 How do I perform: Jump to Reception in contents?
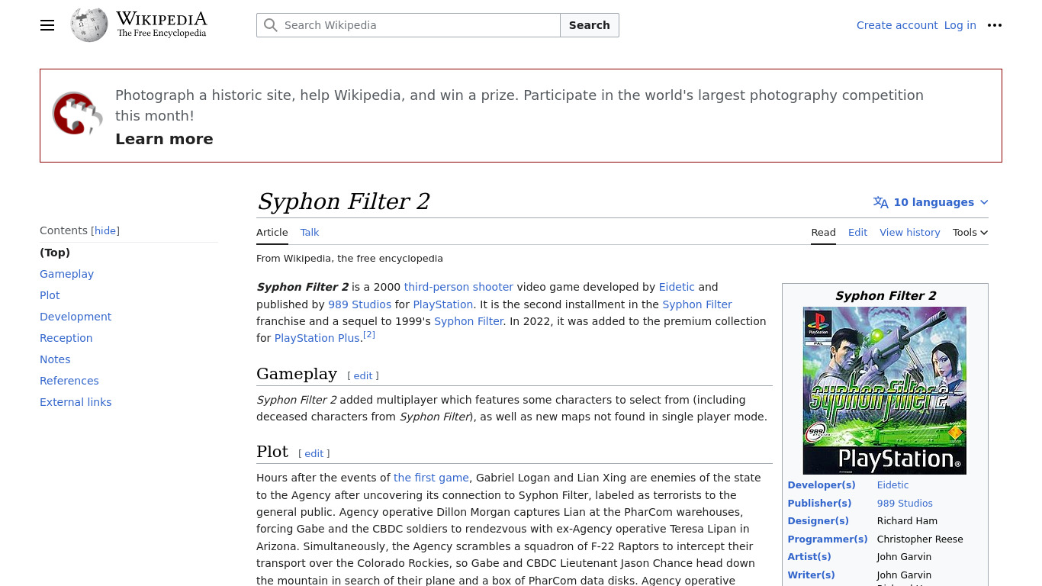click(x=66, y=338)
